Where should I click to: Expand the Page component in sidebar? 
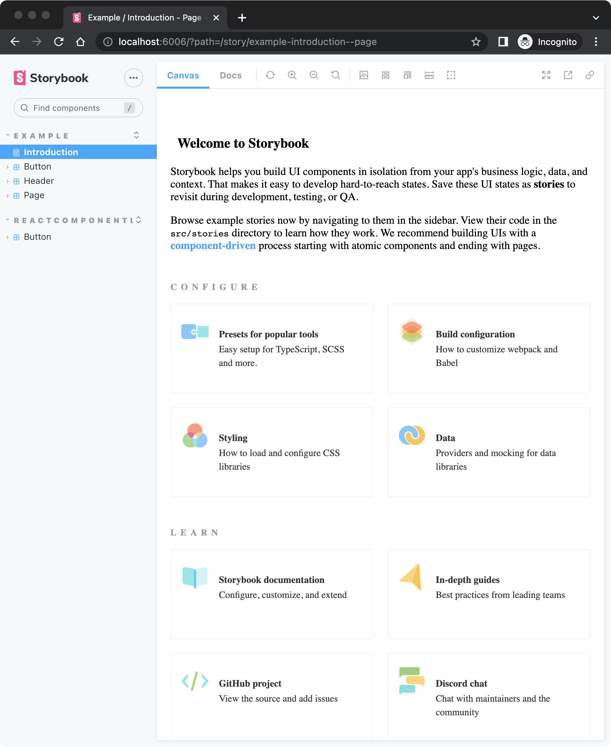point(78,195)
